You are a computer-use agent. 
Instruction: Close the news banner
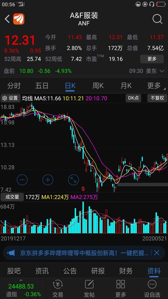click(157, 253)
